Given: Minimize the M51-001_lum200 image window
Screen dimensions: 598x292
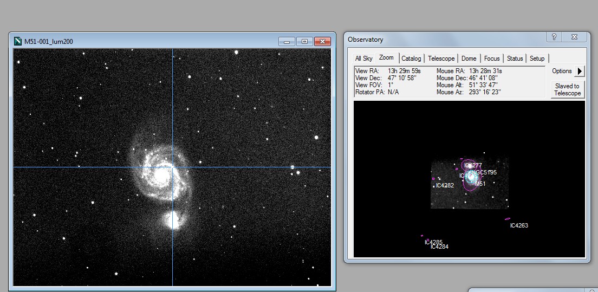Looking at the screenshot, I should click(x=287, y=42).
